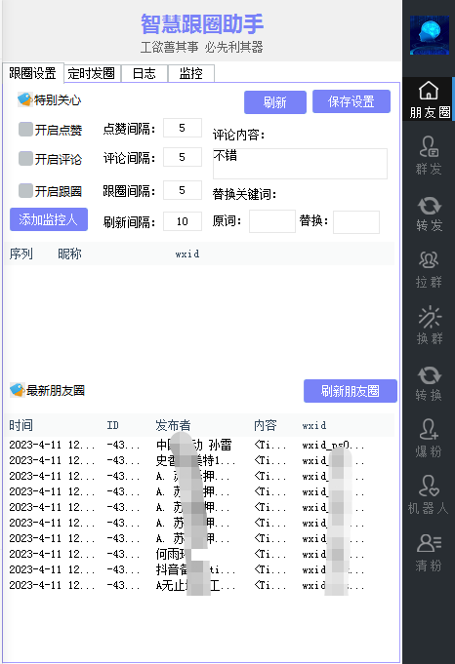The image size is (455, 664).
Task: Open the 群发 sidebar icon
Action: pos(429,156)
